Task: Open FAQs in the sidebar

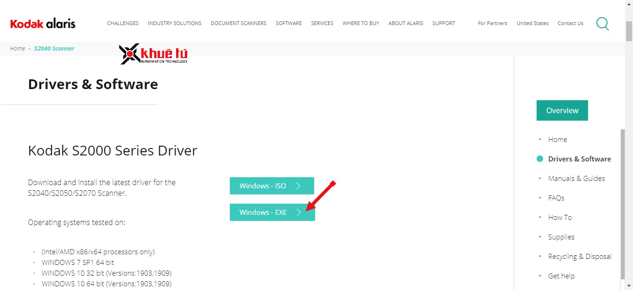Action: tap(556, 198)
